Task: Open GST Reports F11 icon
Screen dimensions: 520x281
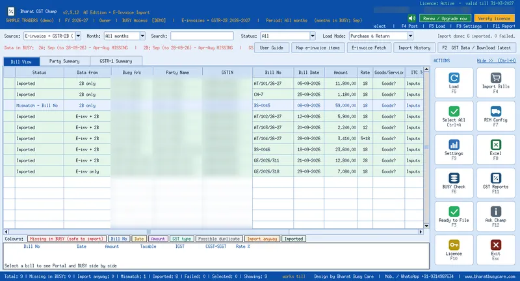Action: point(495,178)
